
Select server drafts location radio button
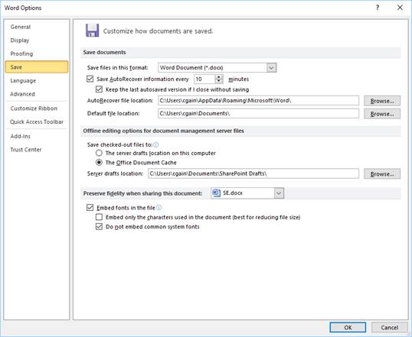pyautogui.click(x=99, y=153)
